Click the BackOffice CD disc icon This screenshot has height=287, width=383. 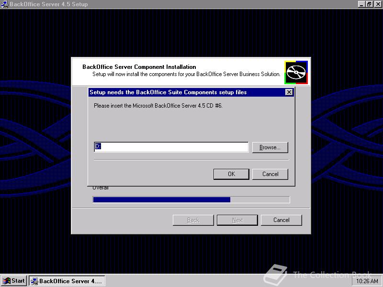coord(296,73)
